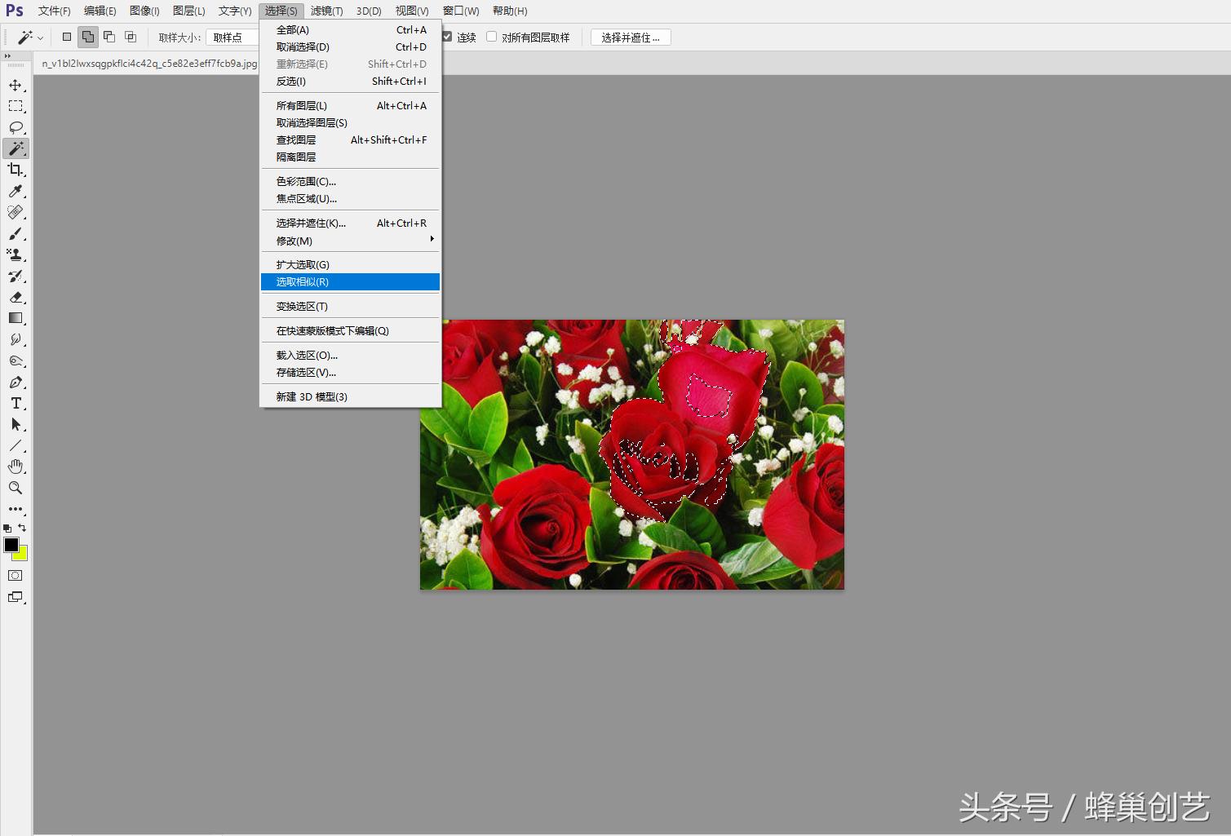Open the 取样大小 dropdown
This screenshot has width=1231, height=836.
[x=231, y=37]
